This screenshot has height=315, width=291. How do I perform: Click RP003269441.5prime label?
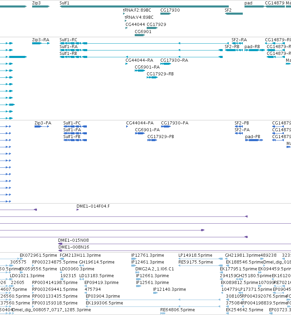point(55,289)
